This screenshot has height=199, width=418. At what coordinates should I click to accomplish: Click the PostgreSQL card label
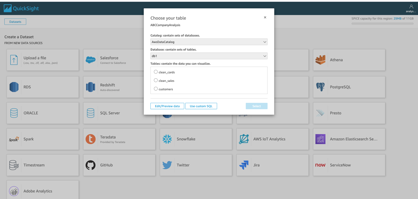[340, 87]
